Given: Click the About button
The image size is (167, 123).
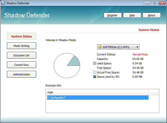Looking at the screenshot, I should pos(152,15).
